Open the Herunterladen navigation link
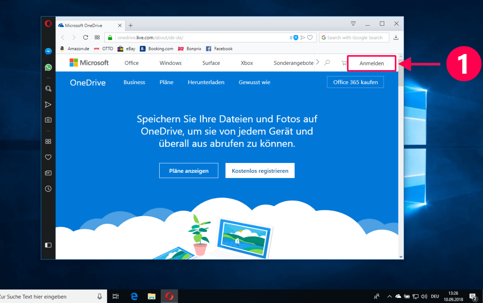The image size is (483, 303). point(206,82)
